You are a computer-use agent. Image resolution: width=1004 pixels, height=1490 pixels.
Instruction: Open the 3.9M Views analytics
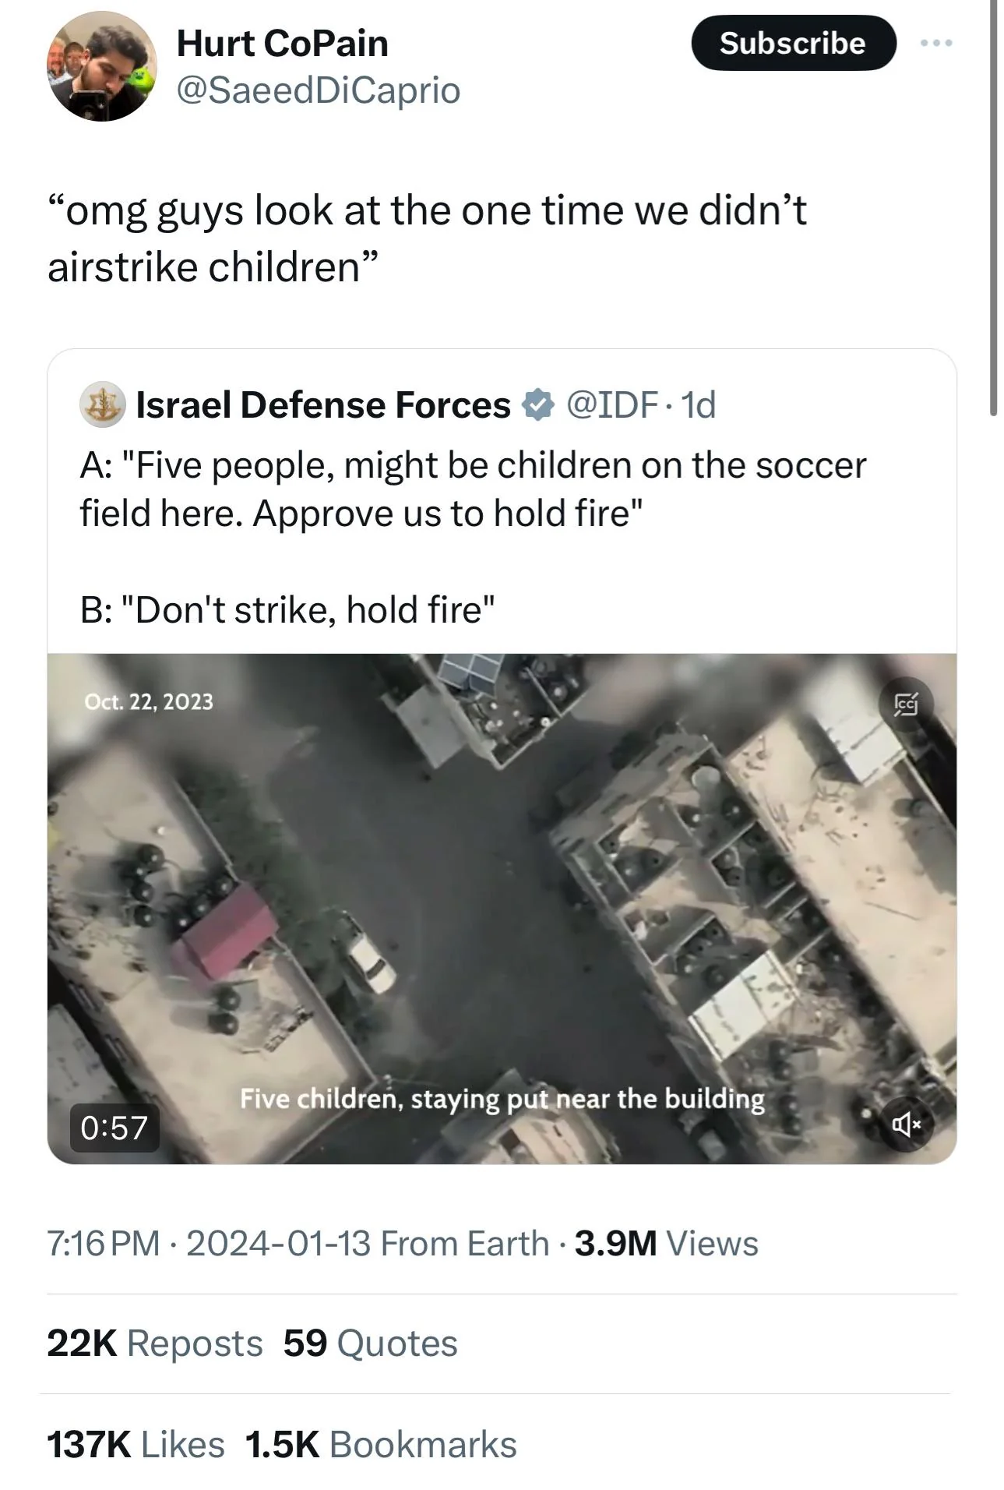(x=666, y=1243)
